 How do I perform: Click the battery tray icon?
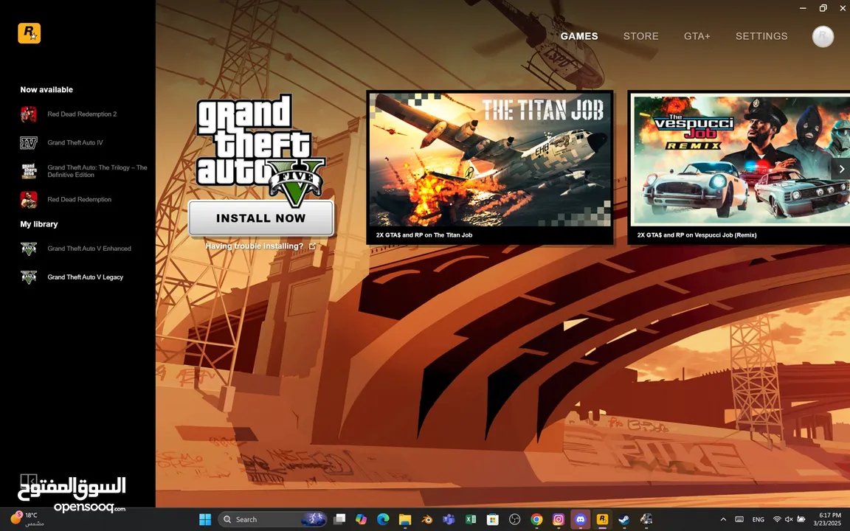801,520
